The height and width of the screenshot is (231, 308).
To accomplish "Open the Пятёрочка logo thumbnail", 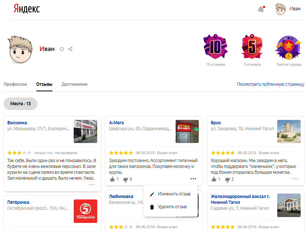I will click(85, 211).
